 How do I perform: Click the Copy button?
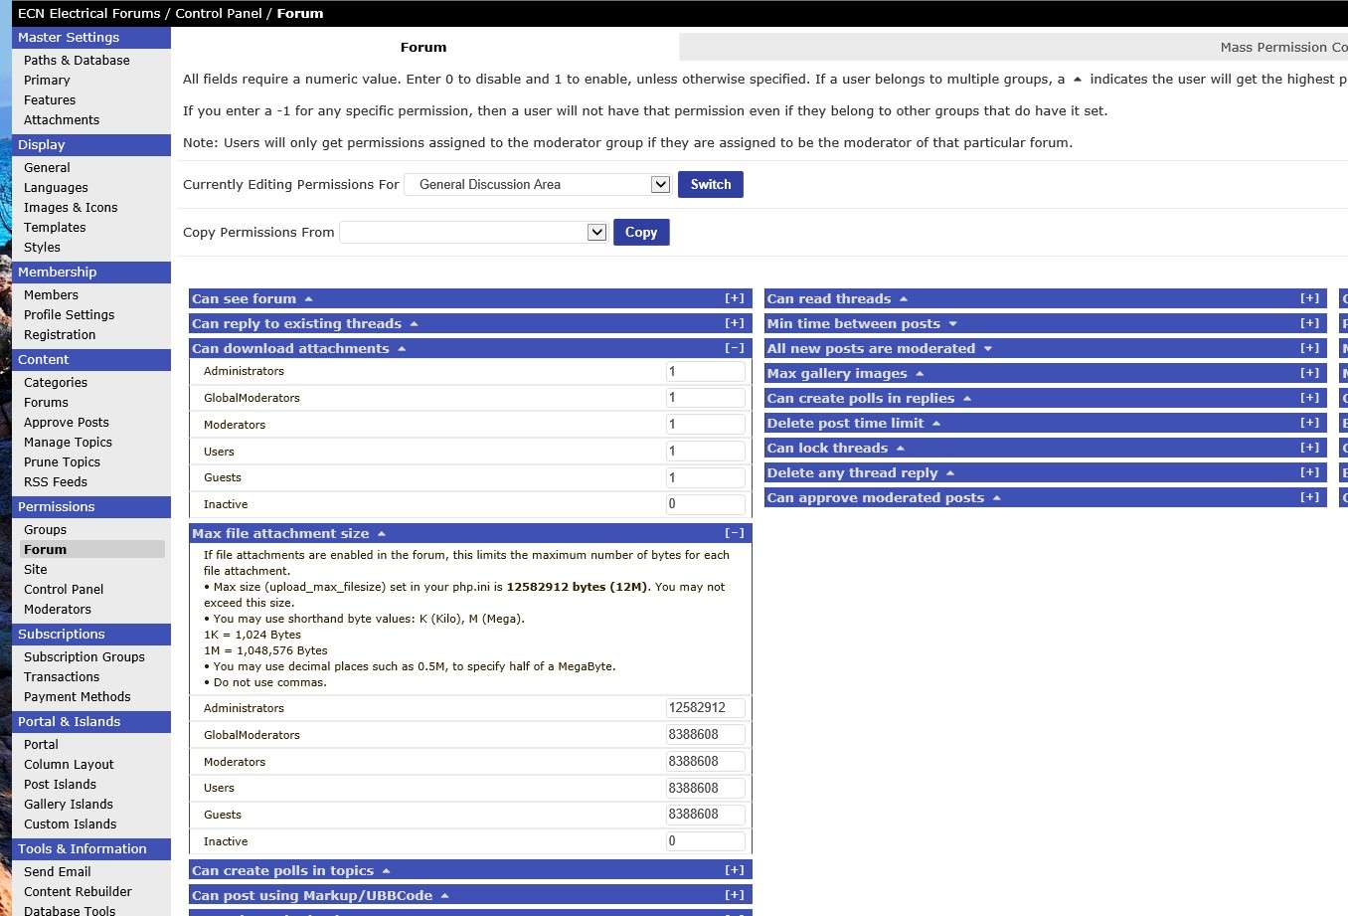coord(641,232)
